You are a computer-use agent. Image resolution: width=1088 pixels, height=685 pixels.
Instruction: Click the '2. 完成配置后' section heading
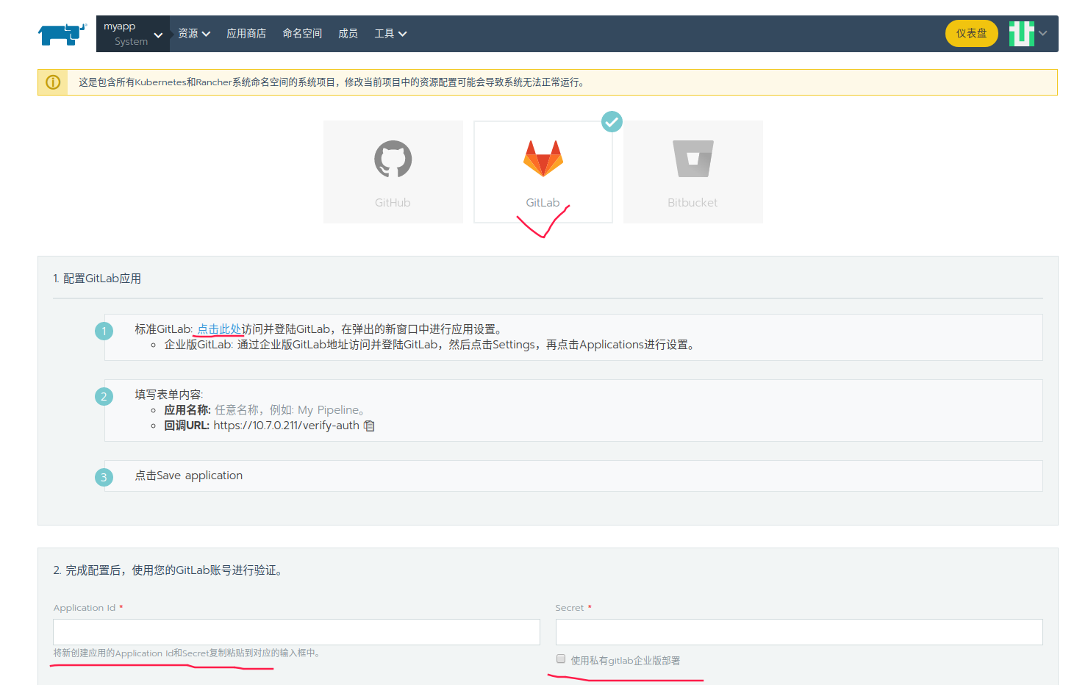coord(168,570)
